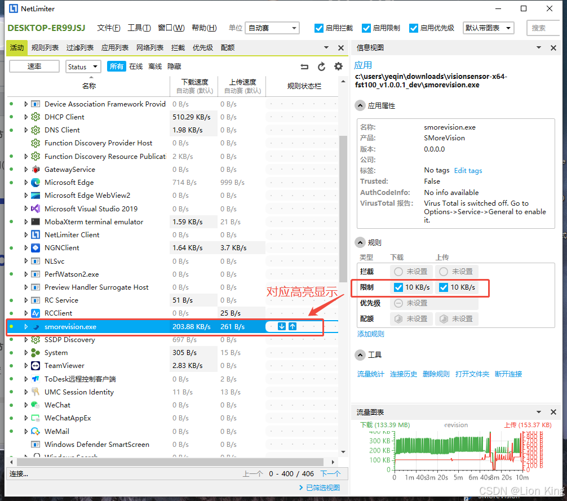Screen dimensions: 567x501
Task: Click the 搜索 search field
Action: click(x=544, y=28)
